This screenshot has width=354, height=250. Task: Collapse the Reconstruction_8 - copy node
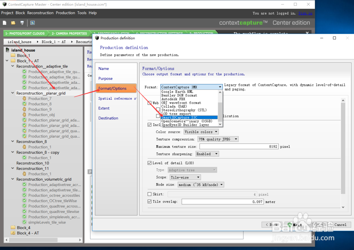point(13,152)
